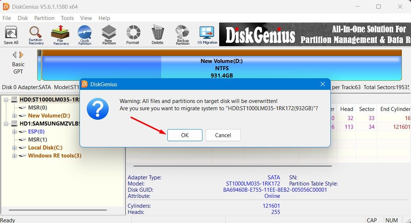411x223 pixels.
Task: Open Partition Recovery tool
Action: (36, 35)
